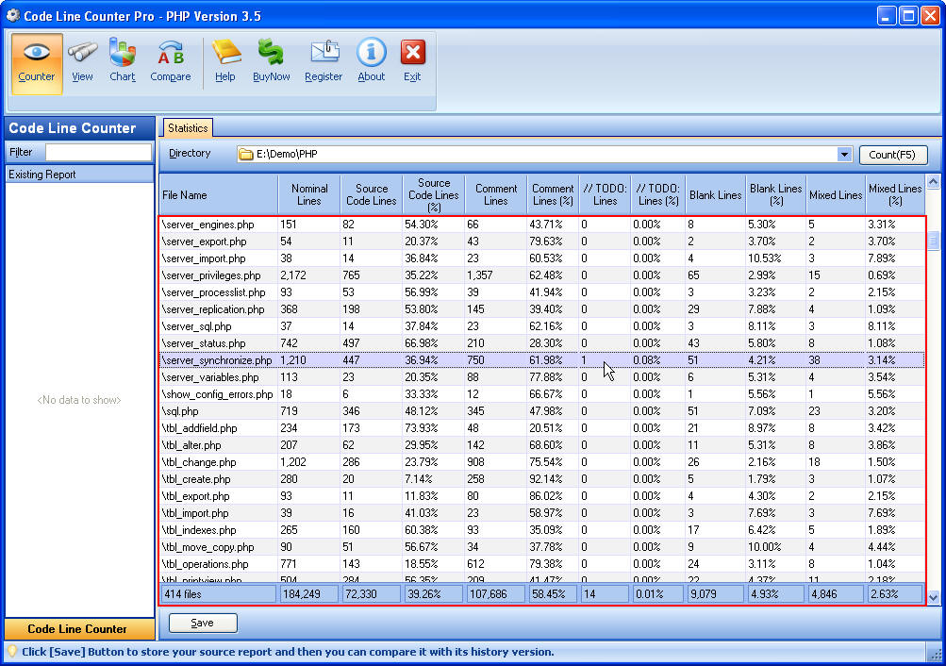946x666 pixels.
Task: Sort by the // TODO: Lines (%) header
Action: [x=657, y=195]
